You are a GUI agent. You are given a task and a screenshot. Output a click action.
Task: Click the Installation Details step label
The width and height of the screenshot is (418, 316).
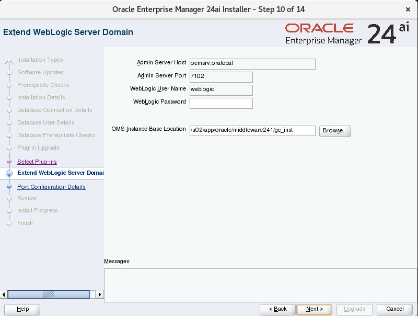[x=41, y=97]
